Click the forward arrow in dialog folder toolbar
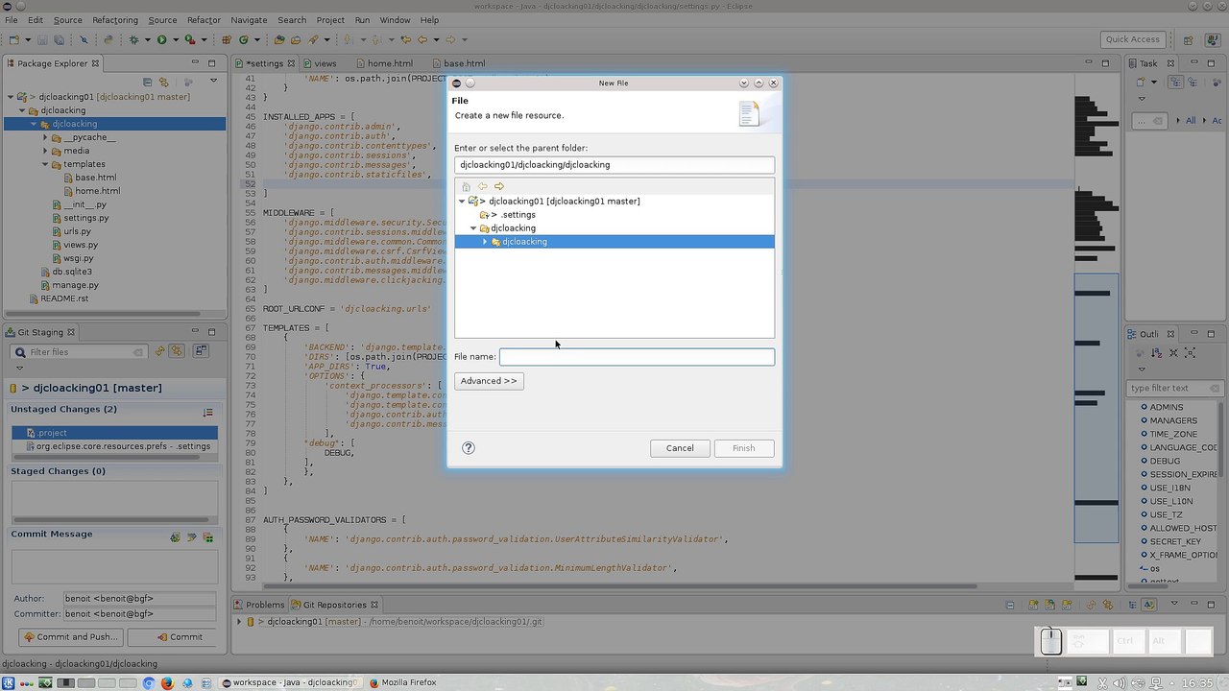1229x691 pixels. pos(499,186)
